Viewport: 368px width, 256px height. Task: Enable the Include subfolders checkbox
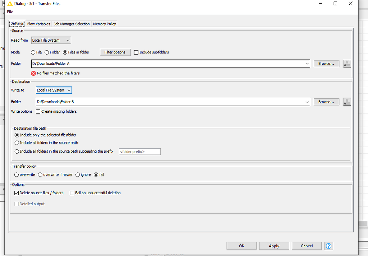[136, 52]
